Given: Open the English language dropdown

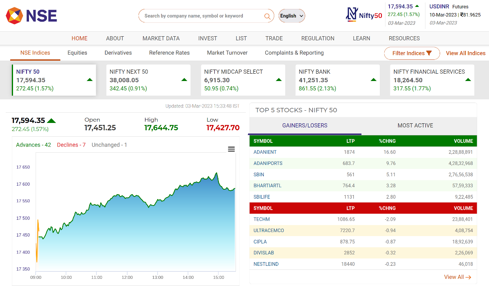Looking at the screenshot, I should (x=291, y=15).
